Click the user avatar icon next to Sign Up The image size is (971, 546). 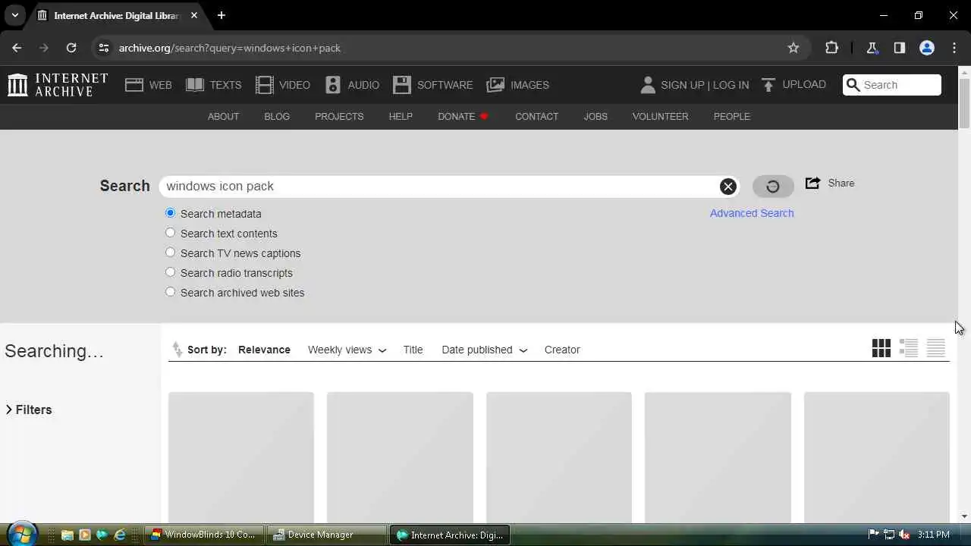648,85
